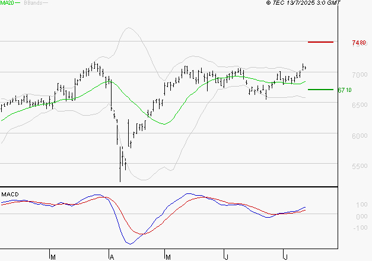The width and height of the screenshot is (372, 261).
Task: Click the TEC copyright timestamp text
Action: point(304,3)
